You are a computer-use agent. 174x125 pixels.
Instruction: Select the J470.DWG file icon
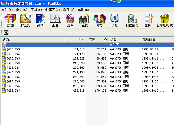(4, 58)
